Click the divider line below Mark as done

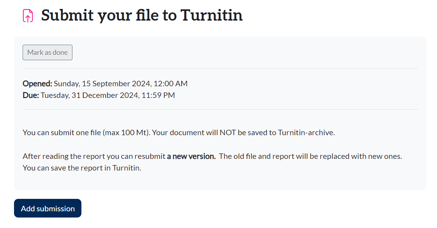click(x=220, y=69)
